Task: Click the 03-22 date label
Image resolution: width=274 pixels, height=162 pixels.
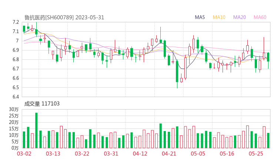Action: 82,154
